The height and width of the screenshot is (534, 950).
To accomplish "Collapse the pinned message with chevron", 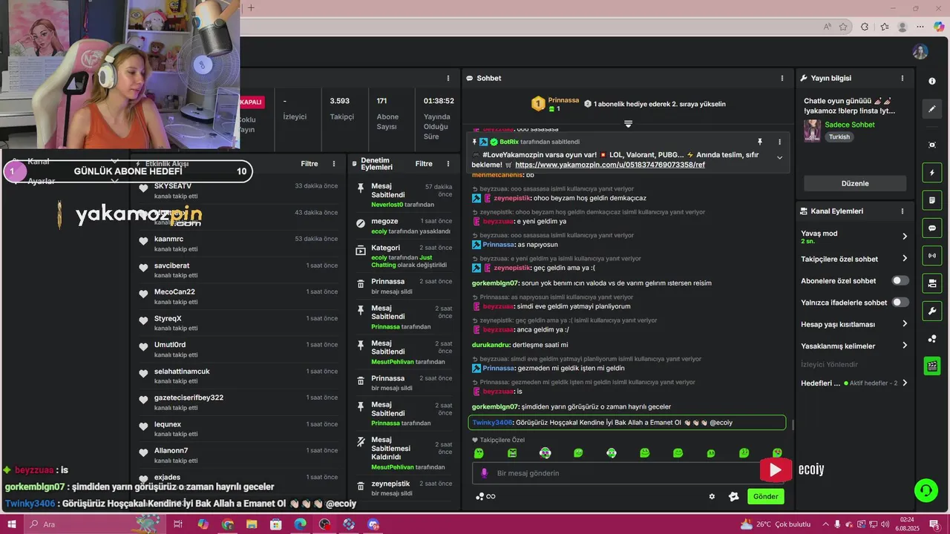I will click(x=779, y=157).
